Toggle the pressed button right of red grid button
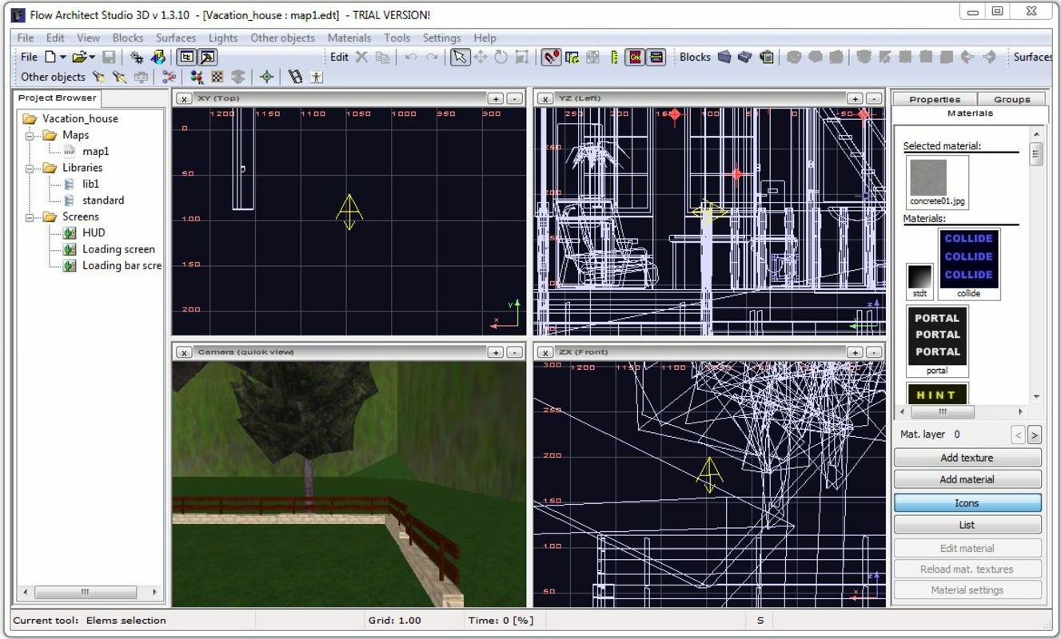This screenshot has width=1061, height=639. tap(656, 57)
